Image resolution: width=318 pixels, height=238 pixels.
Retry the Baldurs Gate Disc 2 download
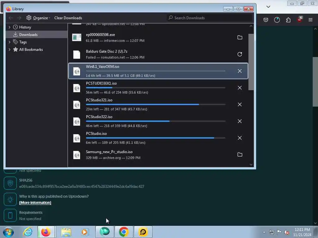pyautogui.click(x=240, y=54)
